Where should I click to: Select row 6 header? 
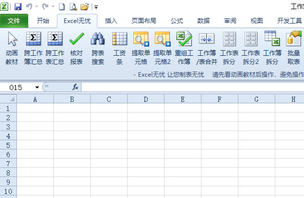click(8, 155)
